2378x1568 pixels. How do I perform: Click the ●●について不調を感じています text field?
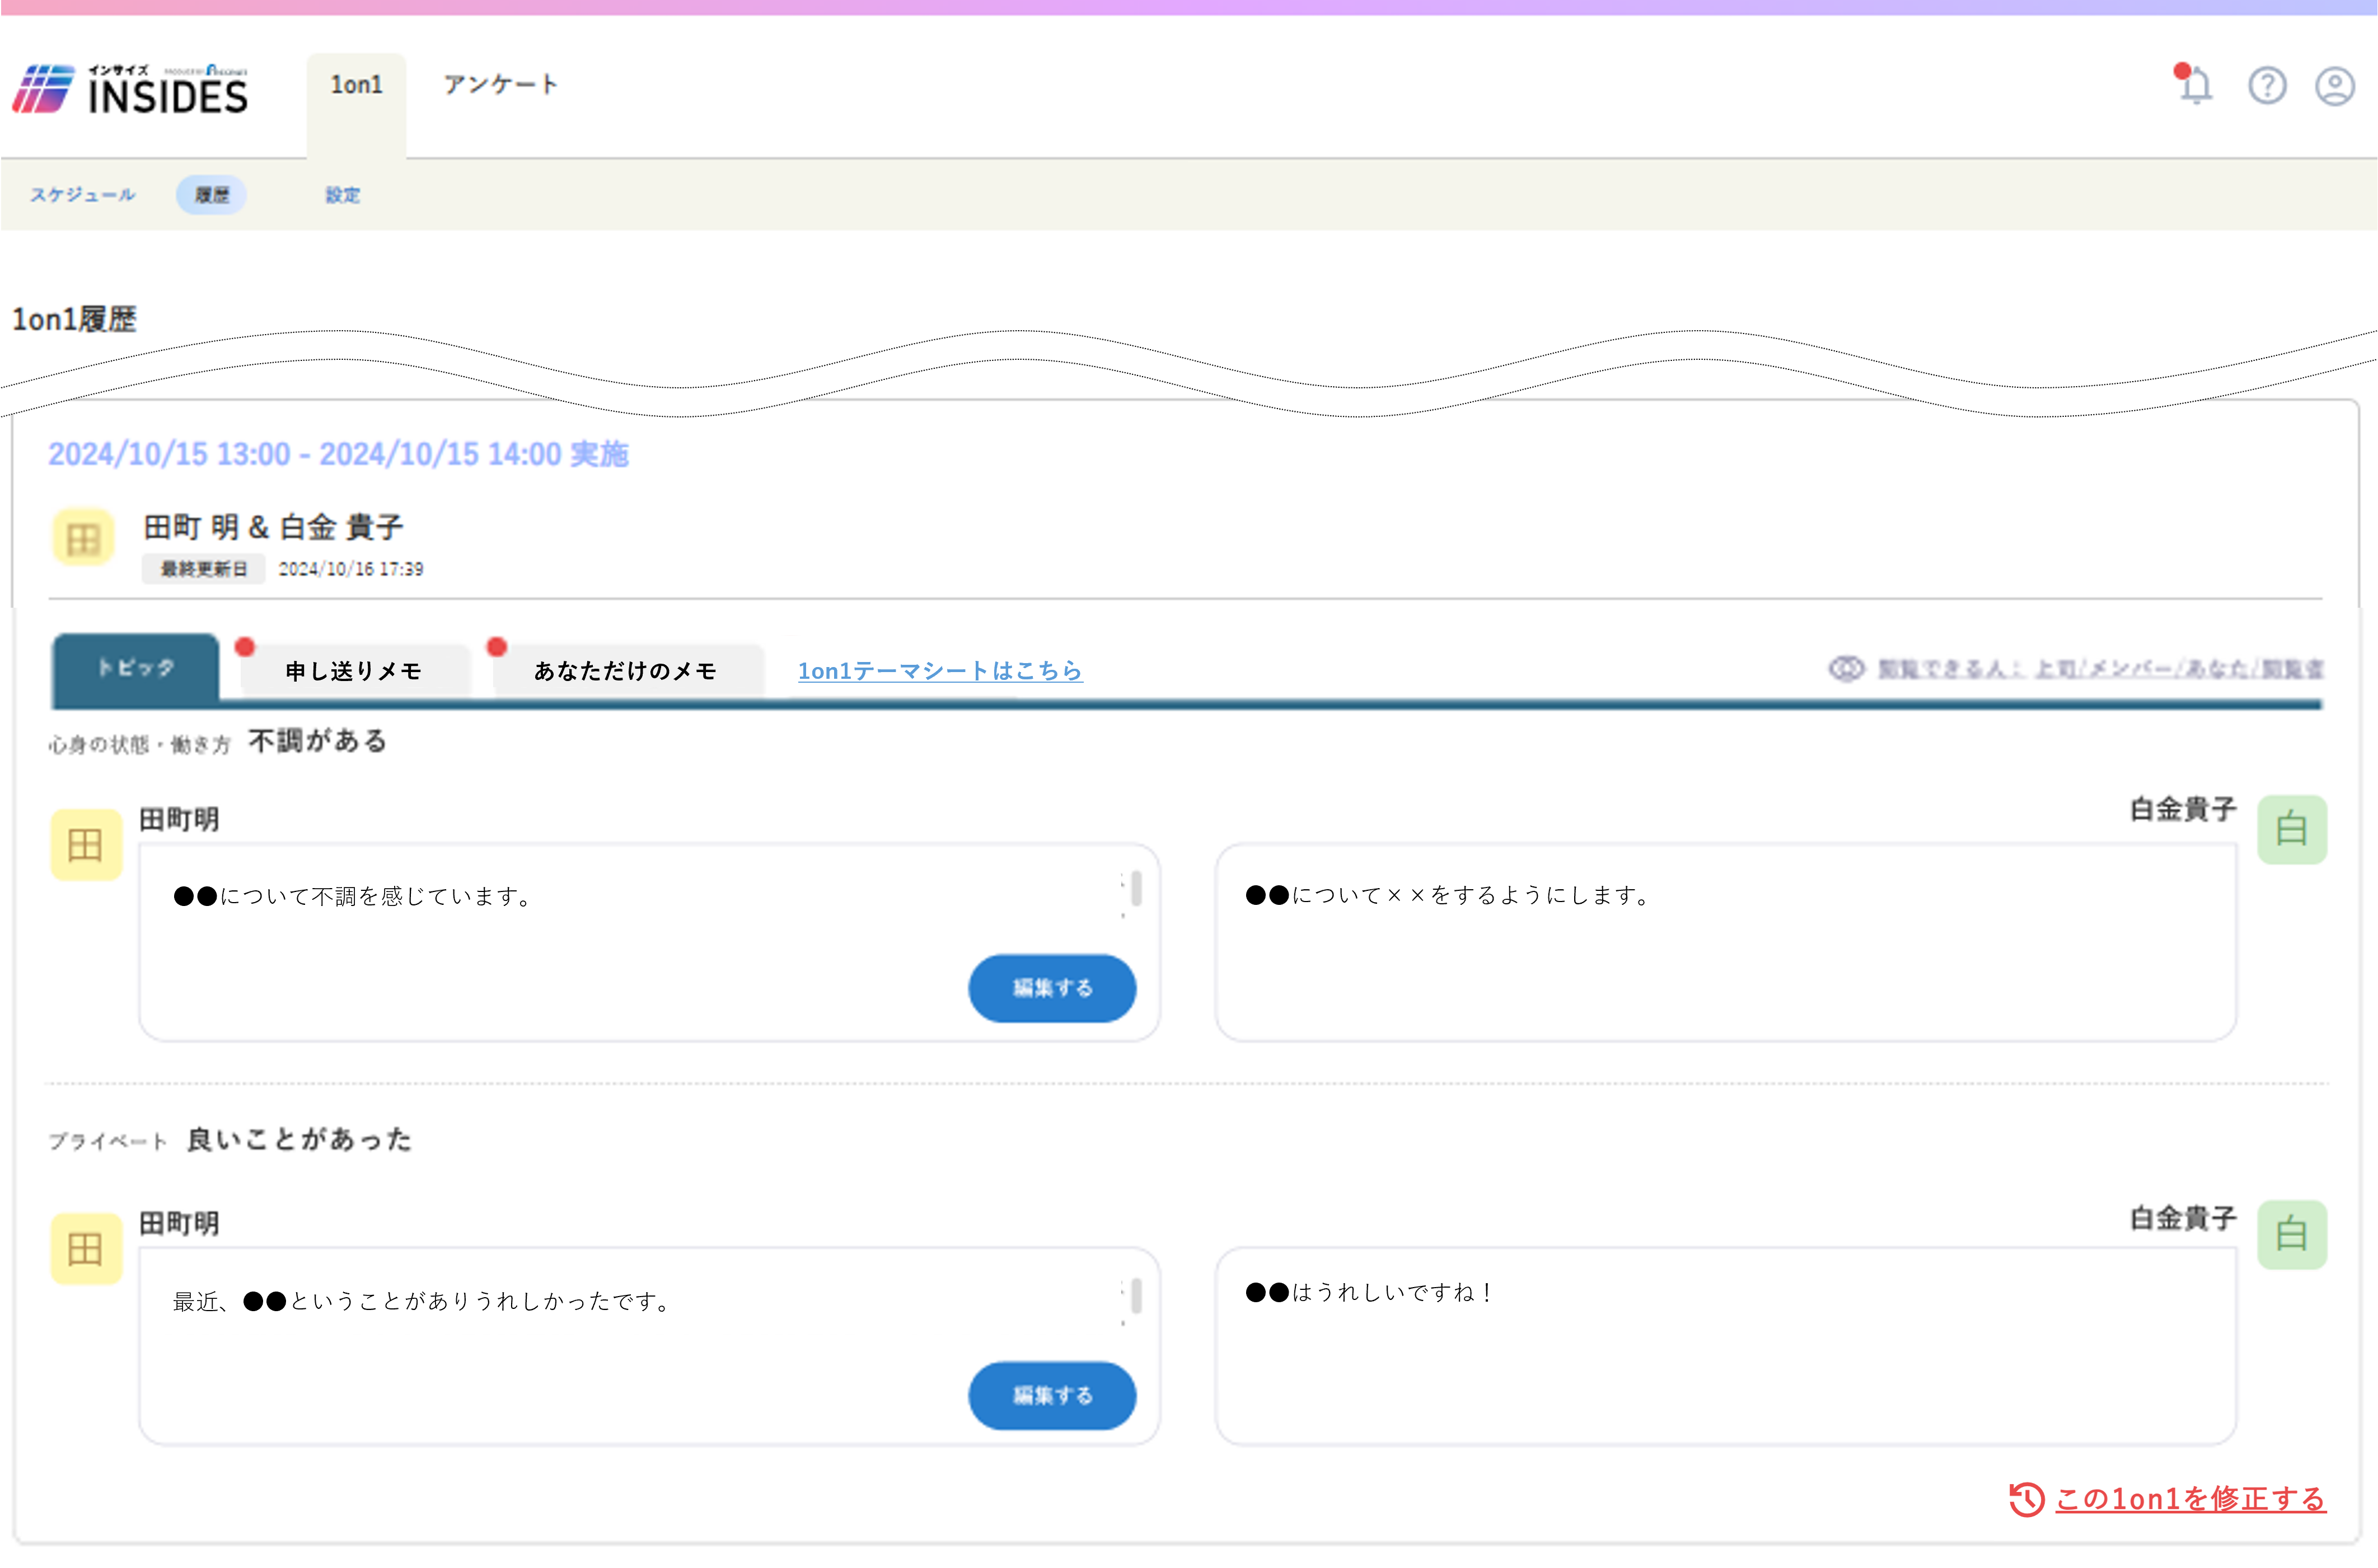648,942
